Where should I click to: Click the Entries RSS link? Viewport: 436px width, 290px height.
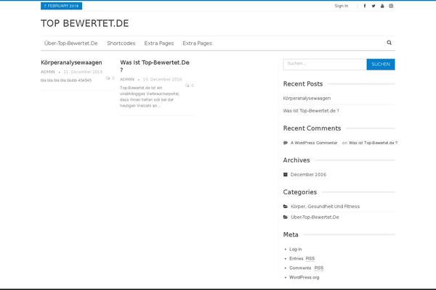302,259
